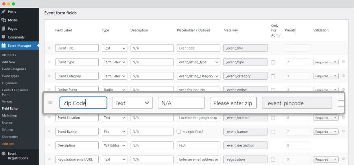The height and width of the screenshot is (165, 354).
Task: Open Validation dropdown for Event Type row
Action: click(x=326, y=62)
